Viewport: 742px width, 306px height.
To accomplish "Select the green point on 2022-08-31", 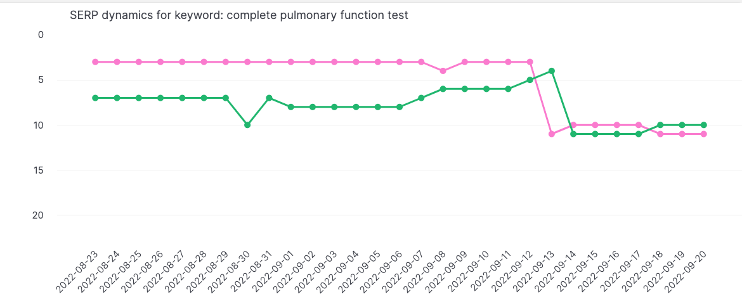I will [269, 98].
